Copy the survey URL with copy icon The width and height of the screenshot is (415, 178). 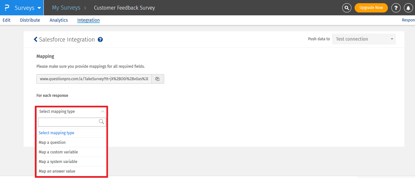(158, 79)
